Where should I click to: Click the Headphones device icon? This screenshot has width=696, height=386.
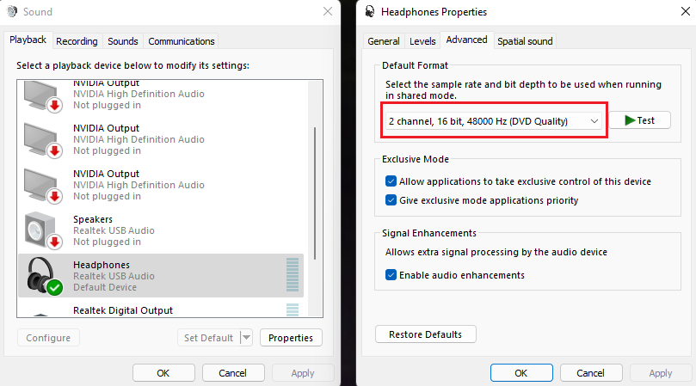(x=41, y=275)
